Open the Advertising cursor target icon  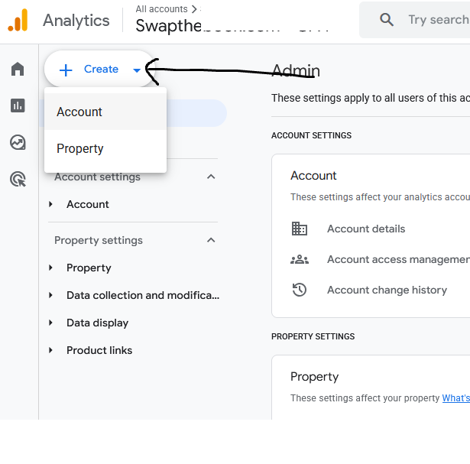pyautogui.click(x=18, y=179)
